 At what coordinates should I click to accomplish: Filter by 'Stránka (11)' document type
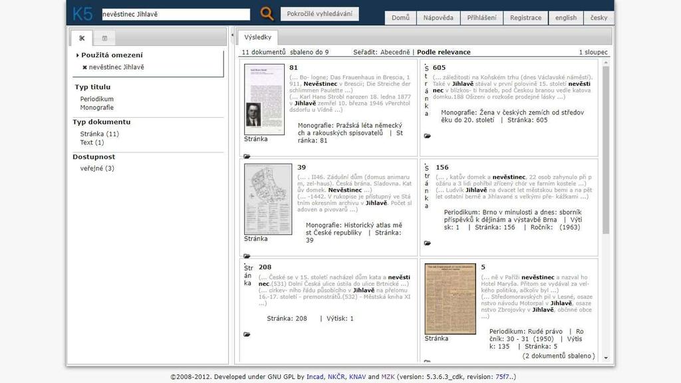pyautogui.click(x=100, y=134)
